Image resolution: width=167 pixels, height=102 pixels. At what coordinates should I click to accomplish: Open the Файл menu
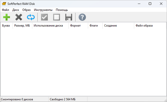click(5, 10)
